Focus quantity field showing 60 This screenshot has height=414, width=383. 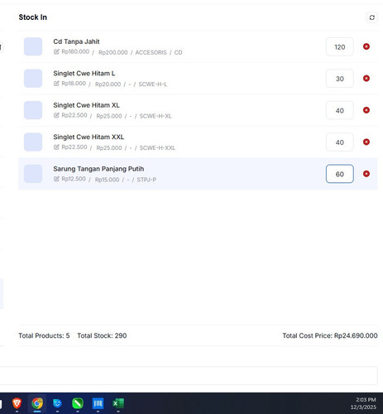(x=340, y=174)
